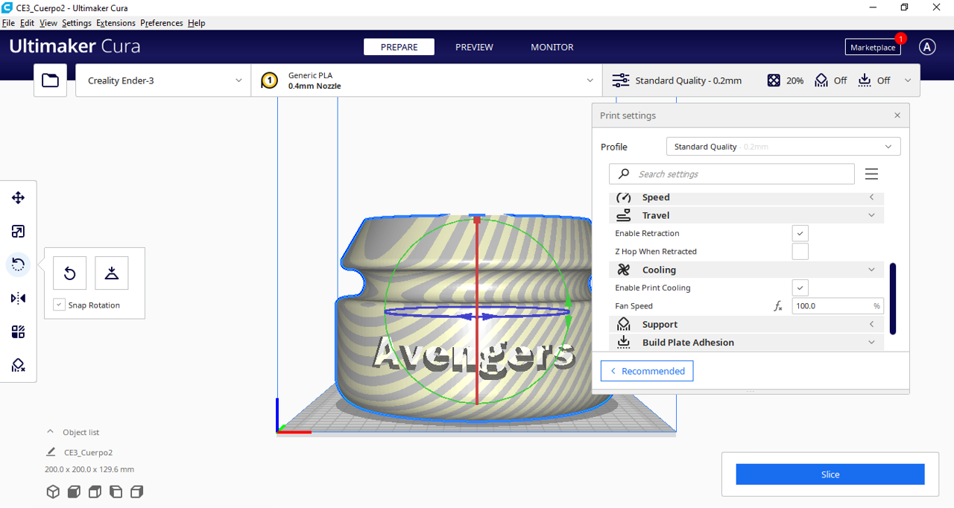Screen dimensions: 954x508
Task: Open the Help menu
Action: [197, 23]
